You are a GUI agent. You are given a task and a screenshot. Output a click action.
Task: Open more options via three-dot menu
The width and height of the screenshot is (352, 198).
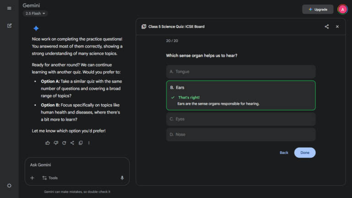pos(89,143)
